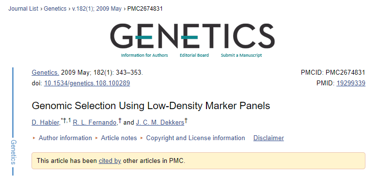Open DOI link 10.1534/genetics.108.100289

pos(87,83)
